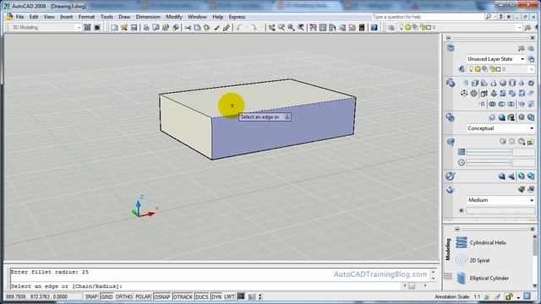Viewport: 541px width, 304px height.
Task: Toggle ORTHO mode in status bar
Action: (x=124, y=296)
